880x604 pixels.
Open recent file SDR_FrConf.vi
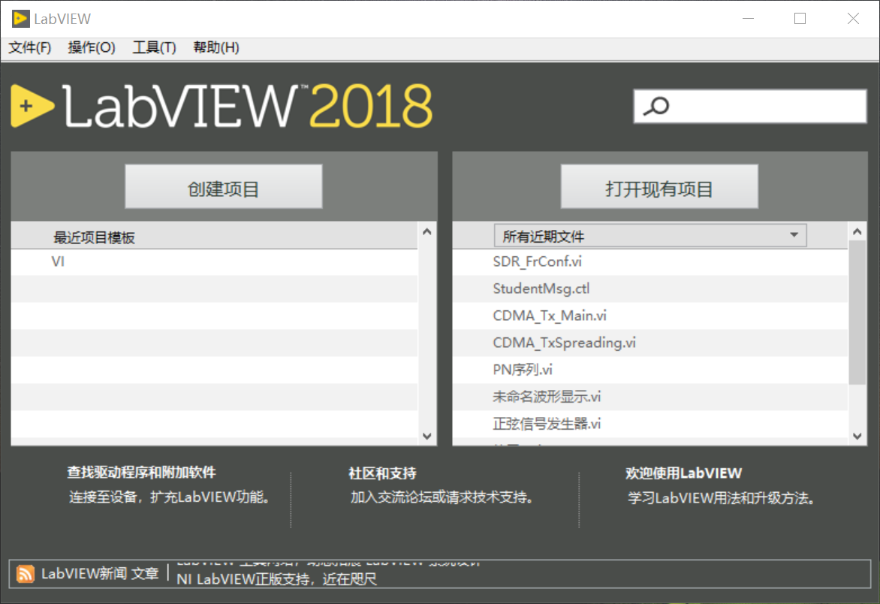tap(537, 262)
